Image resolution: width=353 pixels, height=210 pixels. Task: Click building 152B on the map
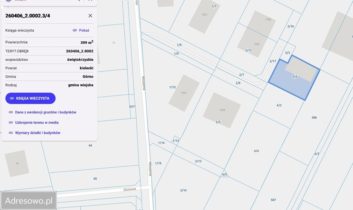[222, 110]
